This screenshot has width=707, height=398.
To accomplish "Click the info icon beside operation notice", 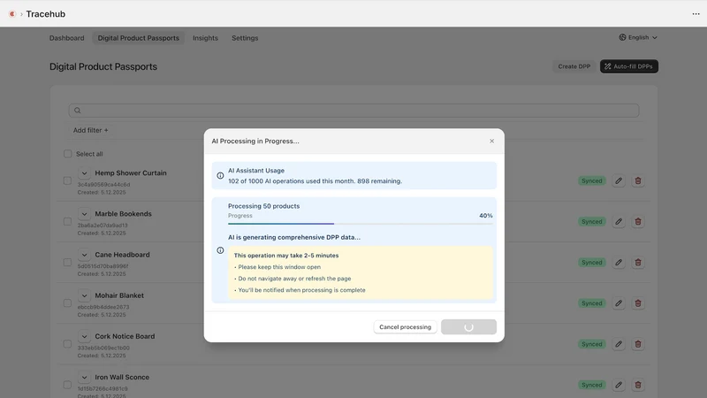I will [x=220, y=250].
